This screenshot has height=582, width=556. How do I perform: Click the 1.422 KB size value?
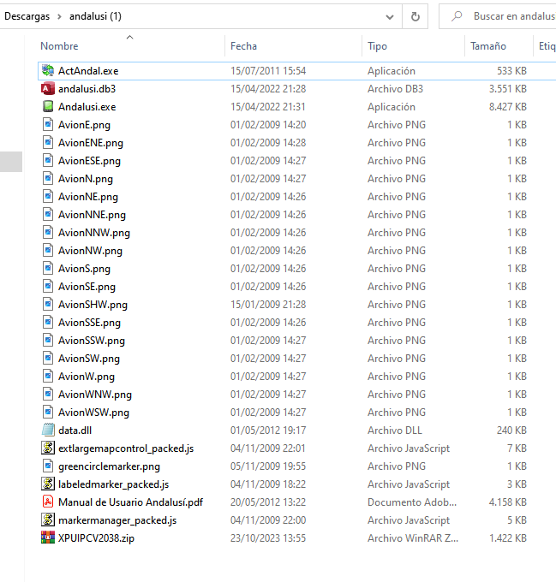coord(508,537)
